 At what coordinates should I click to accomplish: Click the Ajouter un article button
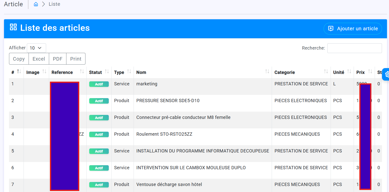[x=353, y=28]
